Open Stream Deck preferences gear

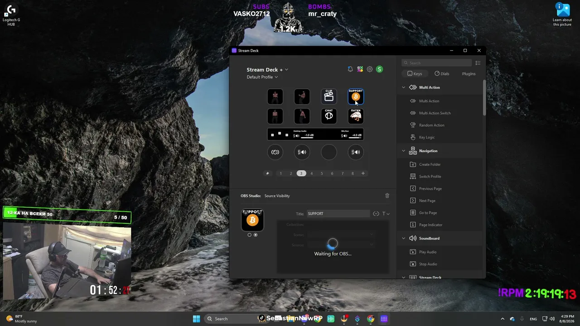(370, 69)
